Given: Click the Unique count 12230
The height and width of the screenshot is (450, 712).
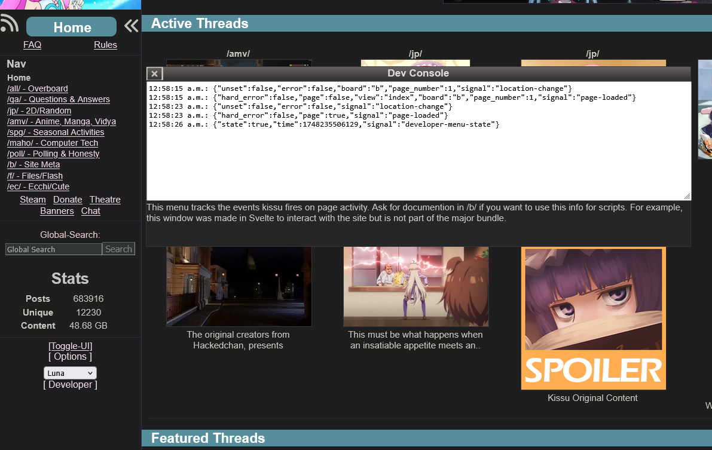Looking at the screenshot, I should [88, 313].
